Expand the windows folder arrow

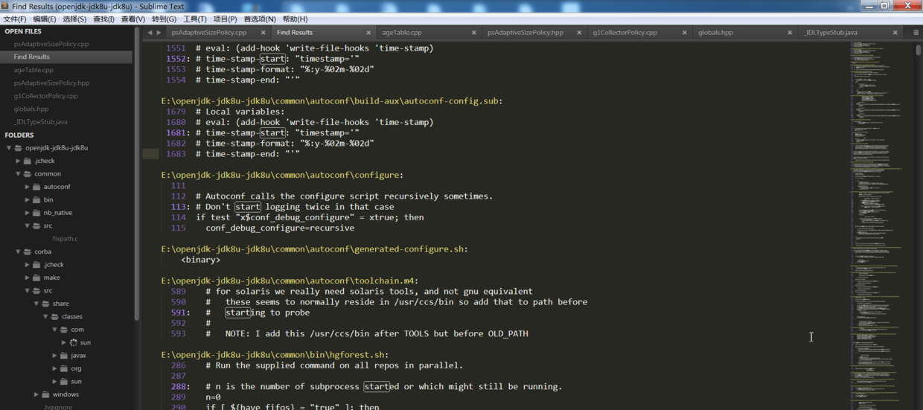click(x=36, y=395)
